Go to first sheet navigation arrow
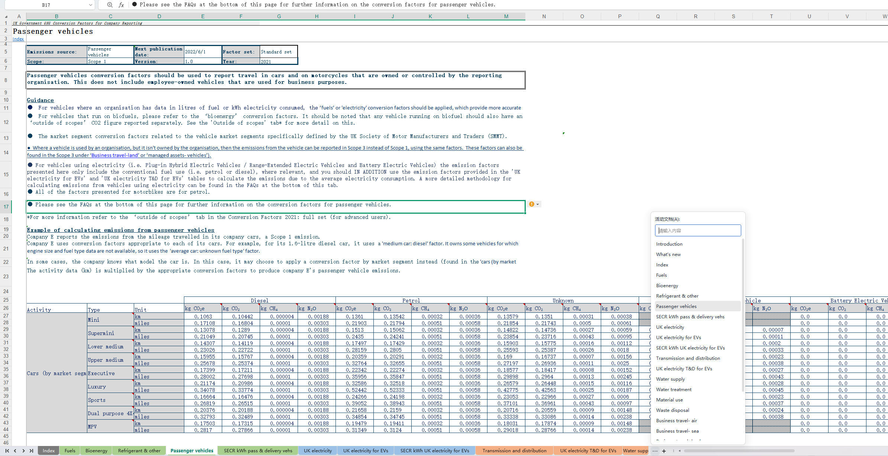Image resolution: width=888 pixels, height=456 pixels. tap(7, 451)
